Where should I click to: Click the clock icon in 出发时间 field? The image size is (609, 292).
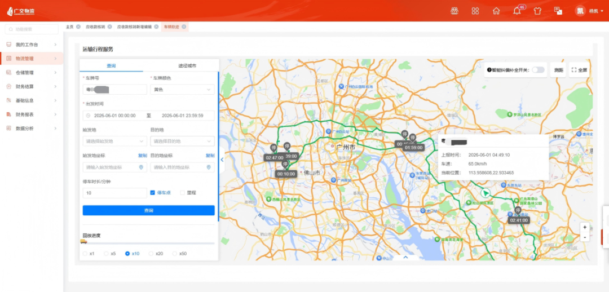(88, 116)
